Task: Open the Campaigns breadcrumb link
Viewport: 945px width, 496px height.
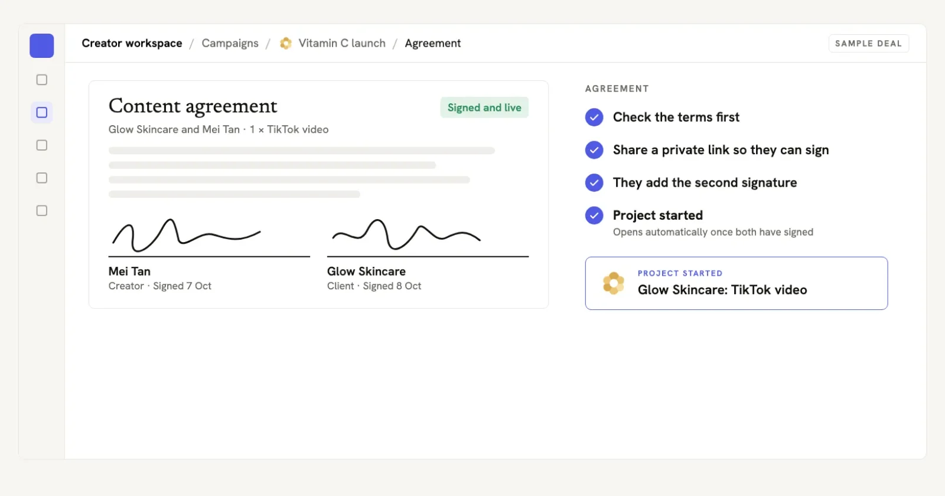Action: click(x=230, y=43)
